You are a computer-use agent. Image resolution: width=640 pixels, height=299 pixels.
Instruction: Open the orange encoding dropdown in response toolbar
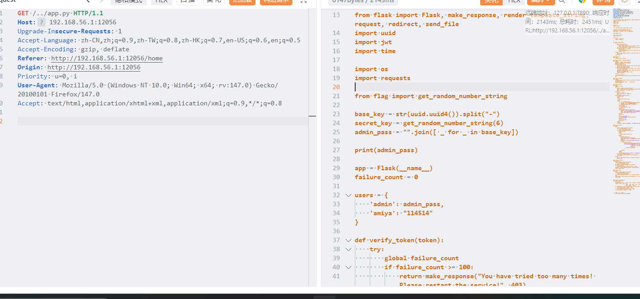pos(541,1)
